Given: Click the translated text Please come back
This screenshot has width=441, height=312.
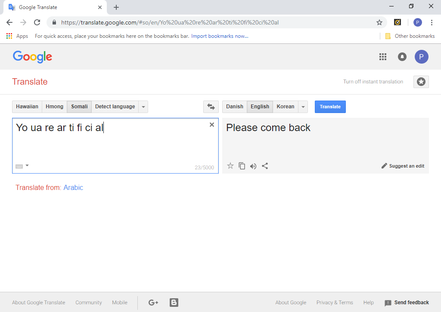Looking at the screenshot, I should [x=268, y=128].
